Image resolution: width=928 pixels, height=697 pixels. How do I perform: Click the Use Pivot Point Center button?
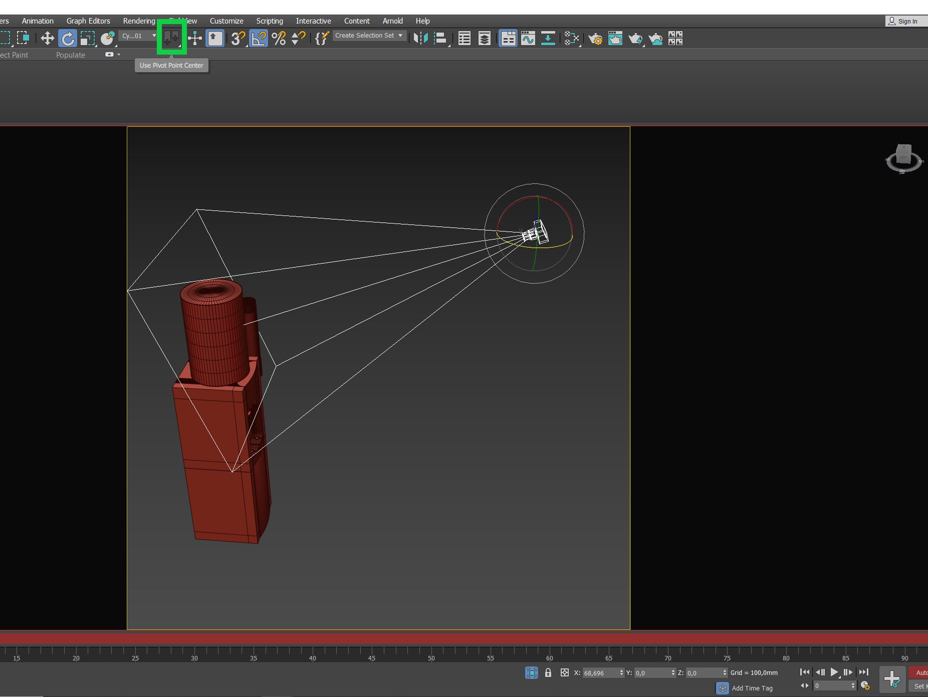(x=171, y=37)
